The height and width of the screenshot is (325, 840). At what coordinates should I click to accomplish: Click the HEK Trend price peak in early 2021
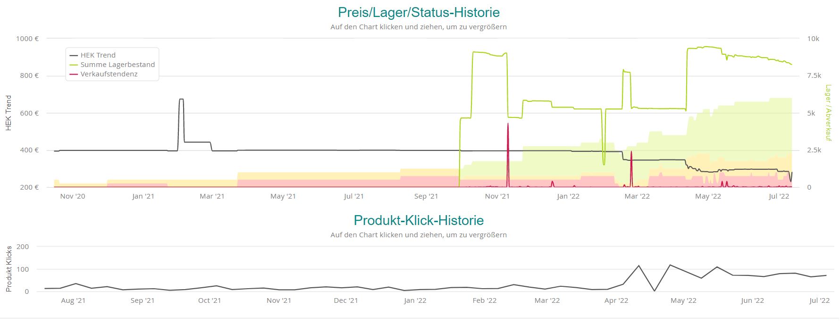tap(181, 100)
